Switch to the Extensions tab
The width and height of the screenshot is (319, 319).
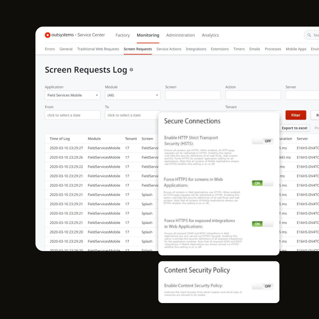[220, 49]
